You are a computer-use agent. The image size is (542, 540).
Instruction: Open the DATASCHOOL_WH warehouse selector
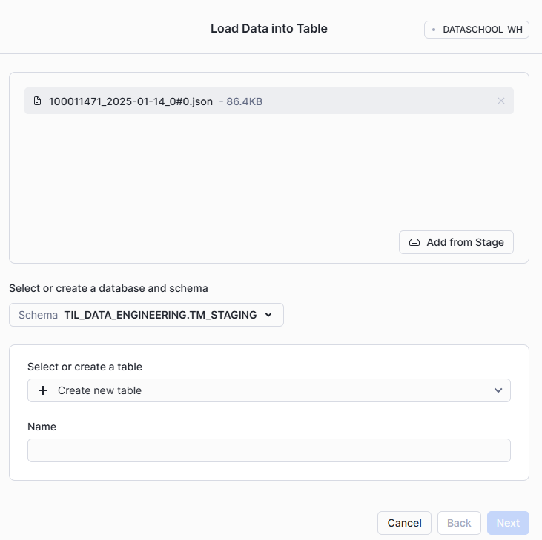pos(477,30)
